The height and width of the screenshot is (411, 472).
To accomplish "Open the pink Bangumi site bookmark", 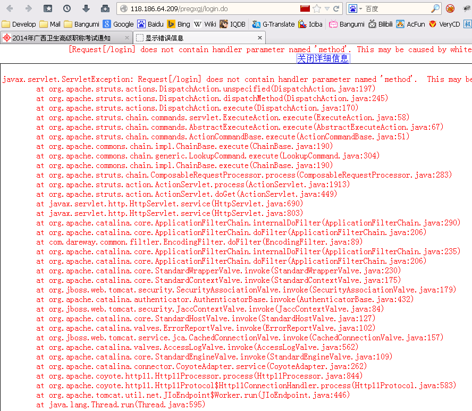I will tap(347, 24).
